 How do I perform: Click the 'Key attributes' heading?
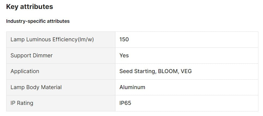(29, 7)
